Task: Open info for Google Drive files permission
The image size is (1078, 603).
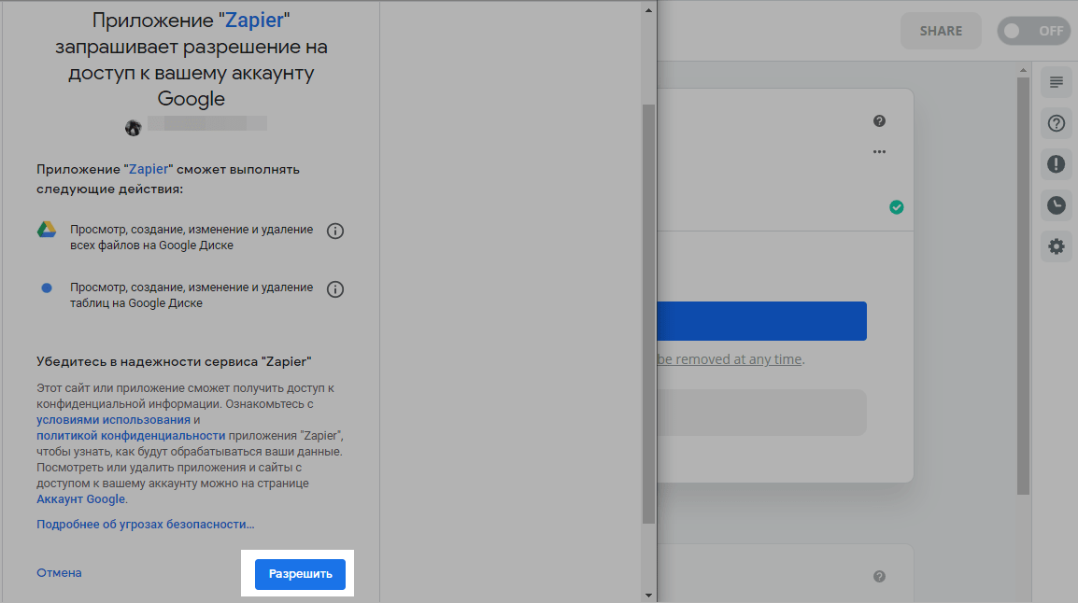Action: click(335, 231)
